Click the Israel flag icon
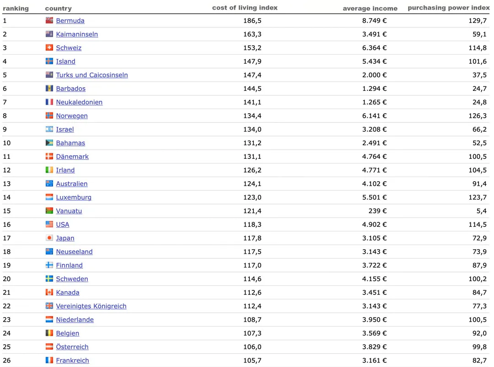Image resolution: width=494 pixels, height=367 pixels. 49,129
